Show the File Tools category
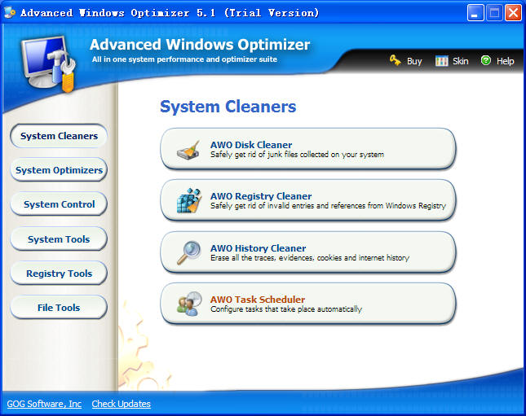The width and height of the screenshot is (526, 416). pyautogui.click(x=59, y=308)
